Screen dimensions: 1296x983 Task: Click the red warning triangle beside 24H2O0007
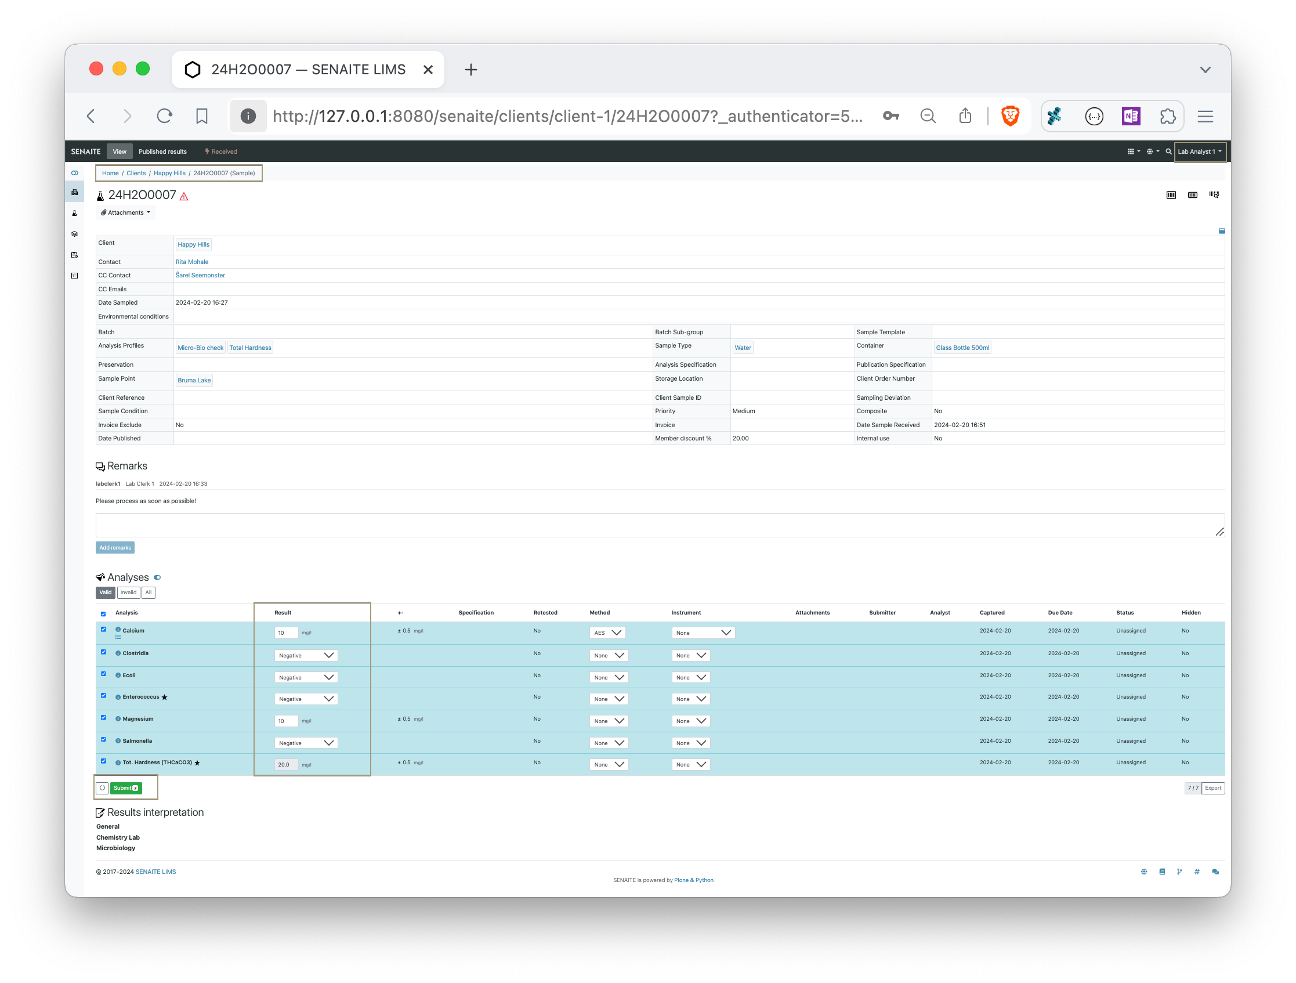point(184,195)
